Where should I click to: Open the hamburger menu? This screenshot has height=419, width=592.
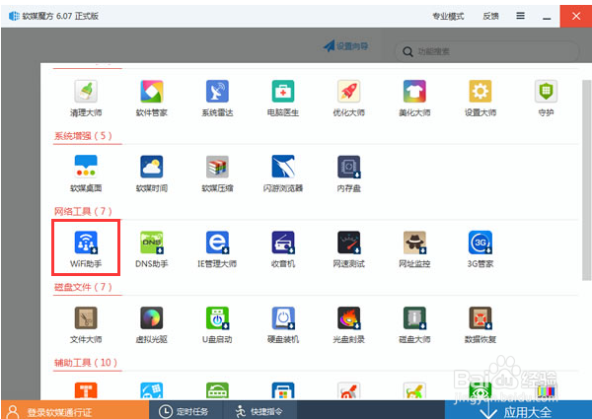520,16
